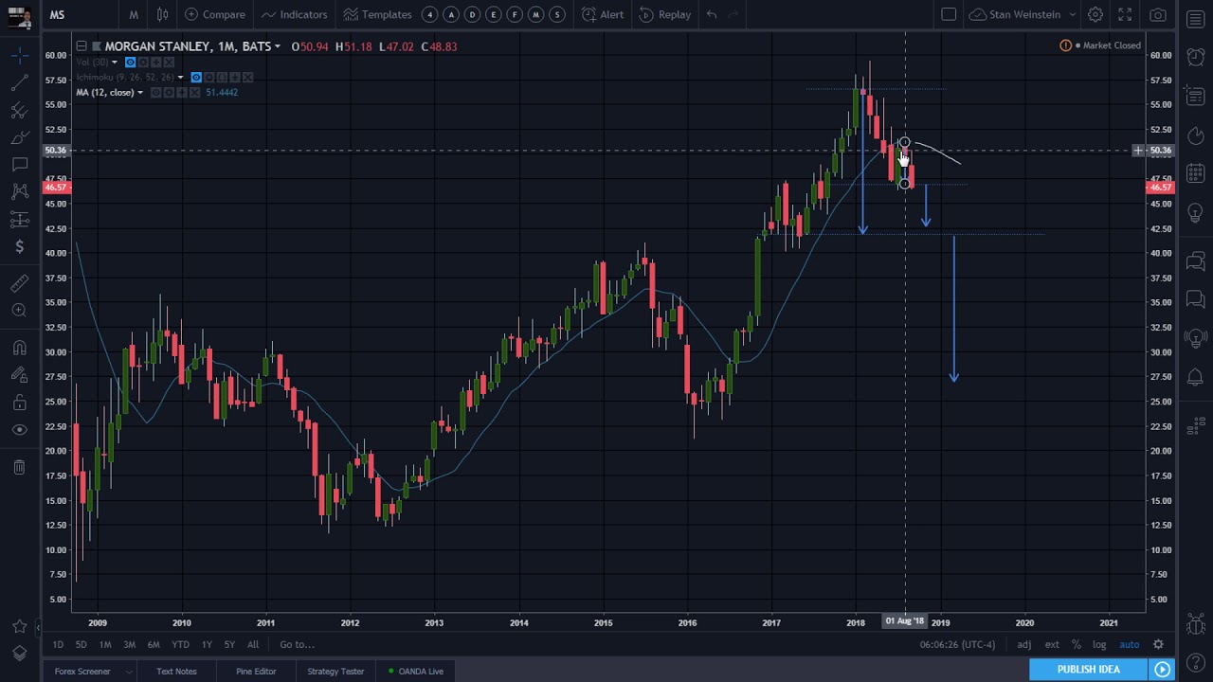Open the Pine Editor tab
The width and height of the screenshot is (1213, 682).
point(256,672)
